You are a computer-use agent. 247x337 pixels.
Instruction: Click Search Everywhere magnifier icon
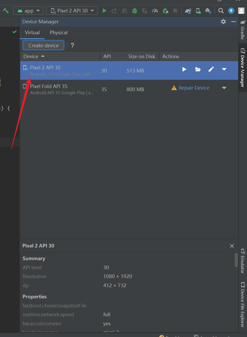[x=221, y=11]
